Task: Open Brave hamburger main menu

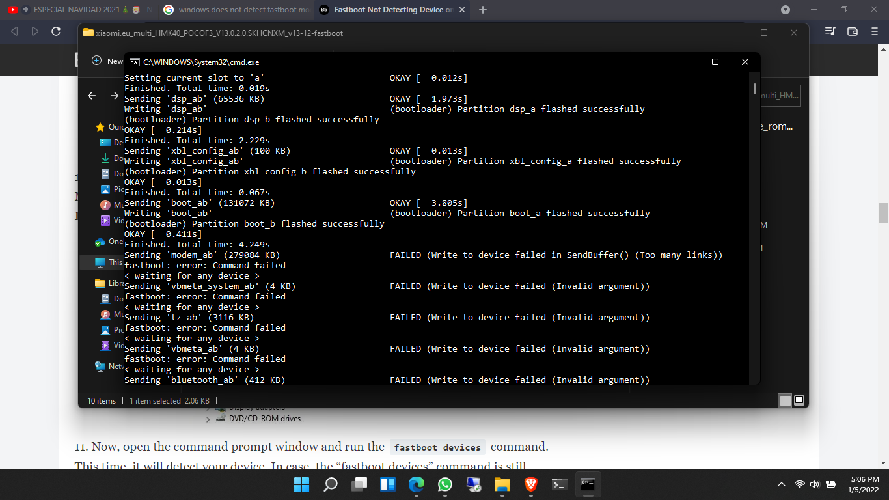Action: pos(875,31)
